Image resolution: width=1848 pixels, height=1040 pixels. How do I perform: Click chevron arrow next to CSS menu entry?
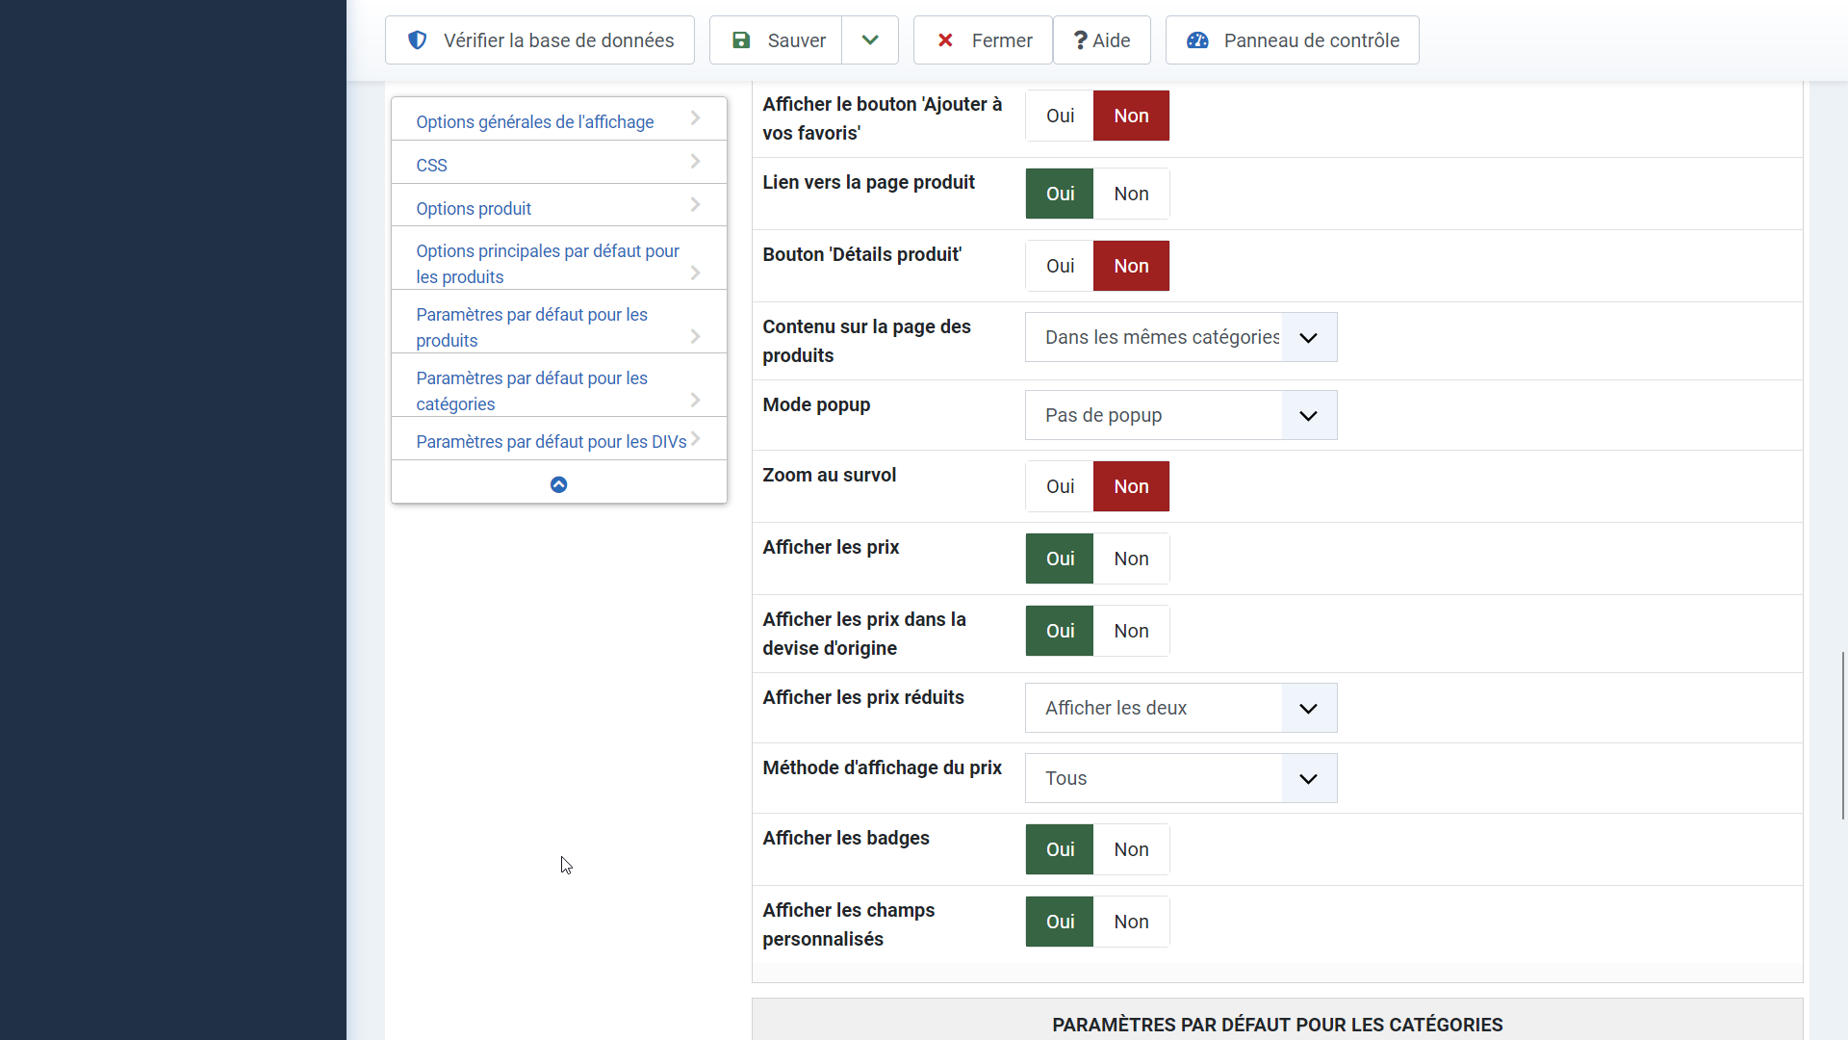tap(695, 162)
